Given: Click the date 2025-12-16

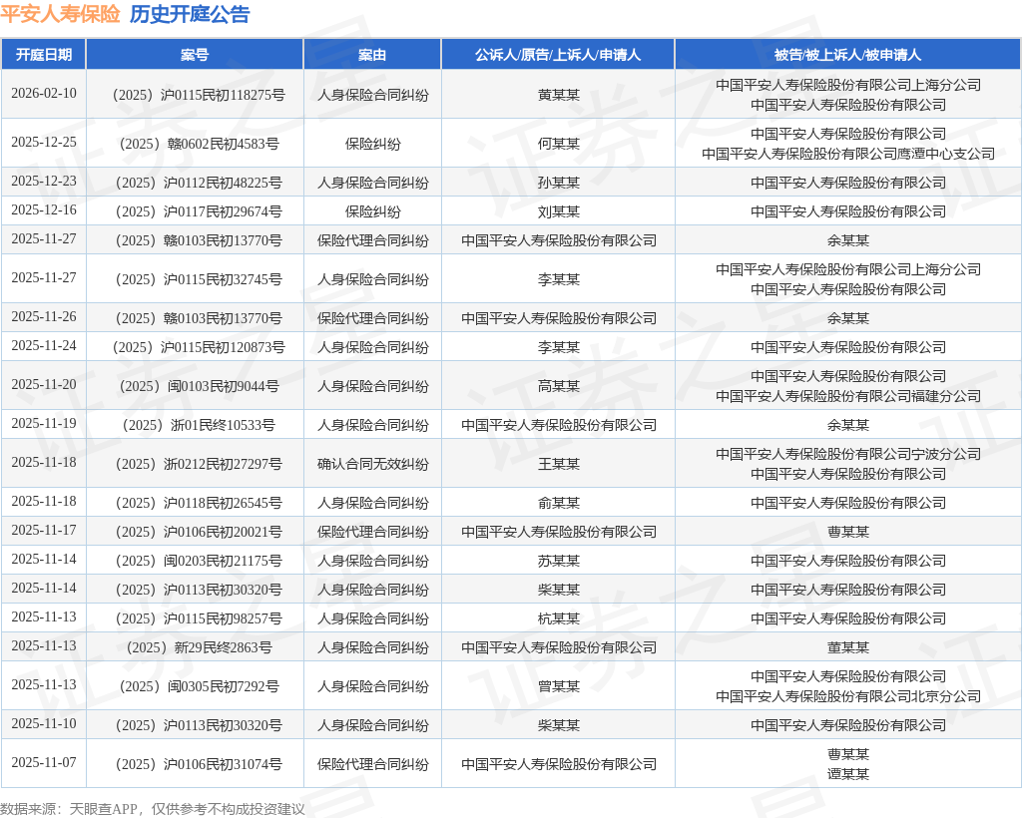Looking at the screenshot, I should pos(44,209).
